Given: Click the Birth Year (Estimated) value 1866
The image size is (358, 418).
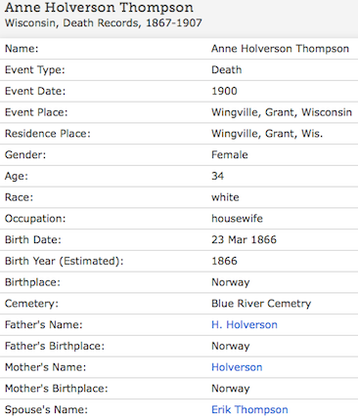Looking at the screenshot, I should point(224,261).
